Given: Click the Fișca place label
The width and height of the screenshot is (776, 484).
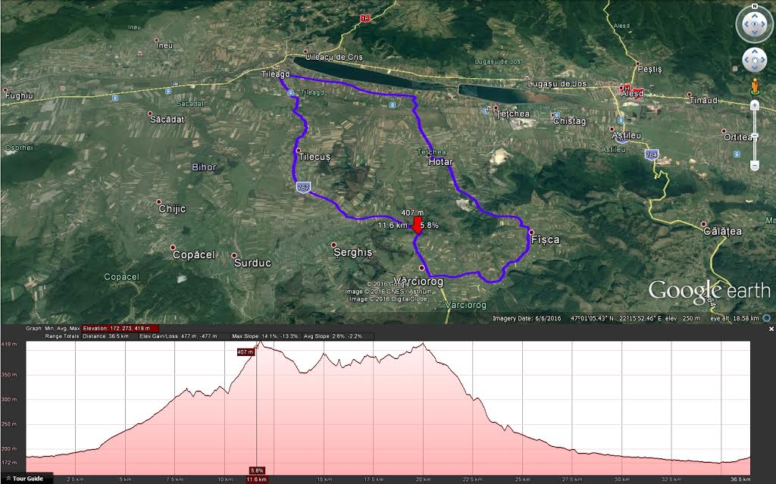Looking at the screenshot, I should tap(546, 239).
